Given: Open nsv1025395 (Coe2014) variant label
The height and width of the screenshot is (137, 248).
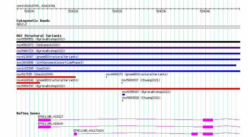Looking at the screenshot, I should coord(33,68).
